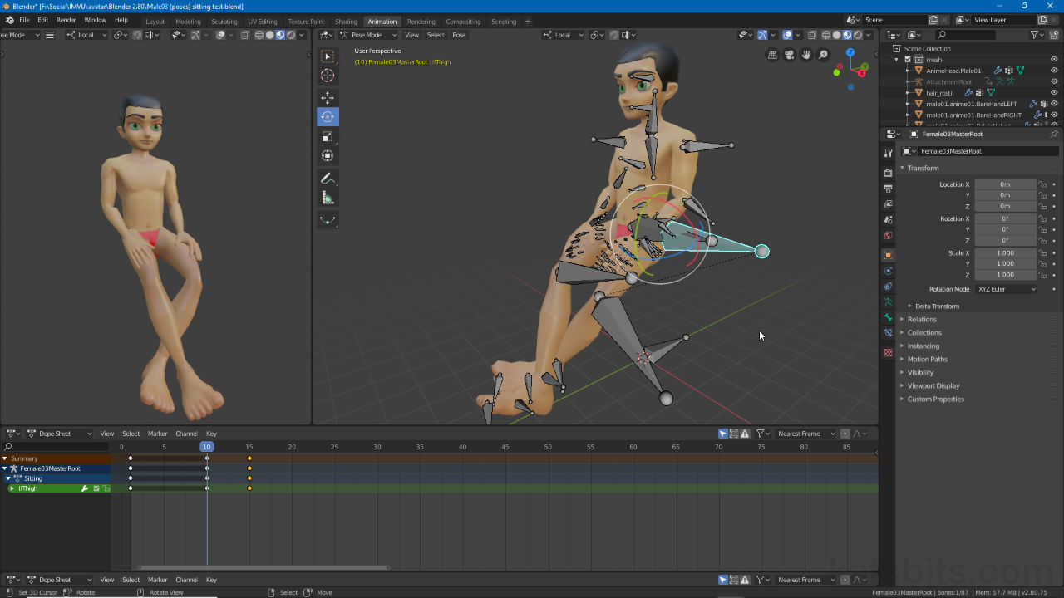Toggle lock for Location X

click(x=1042, y=184)
